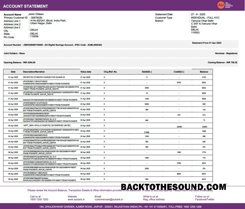Click the Statement From 01 Apr 2025 label
Image resolution: width=245 pixels, height=209 pixels.
click(x=207, y=43)
